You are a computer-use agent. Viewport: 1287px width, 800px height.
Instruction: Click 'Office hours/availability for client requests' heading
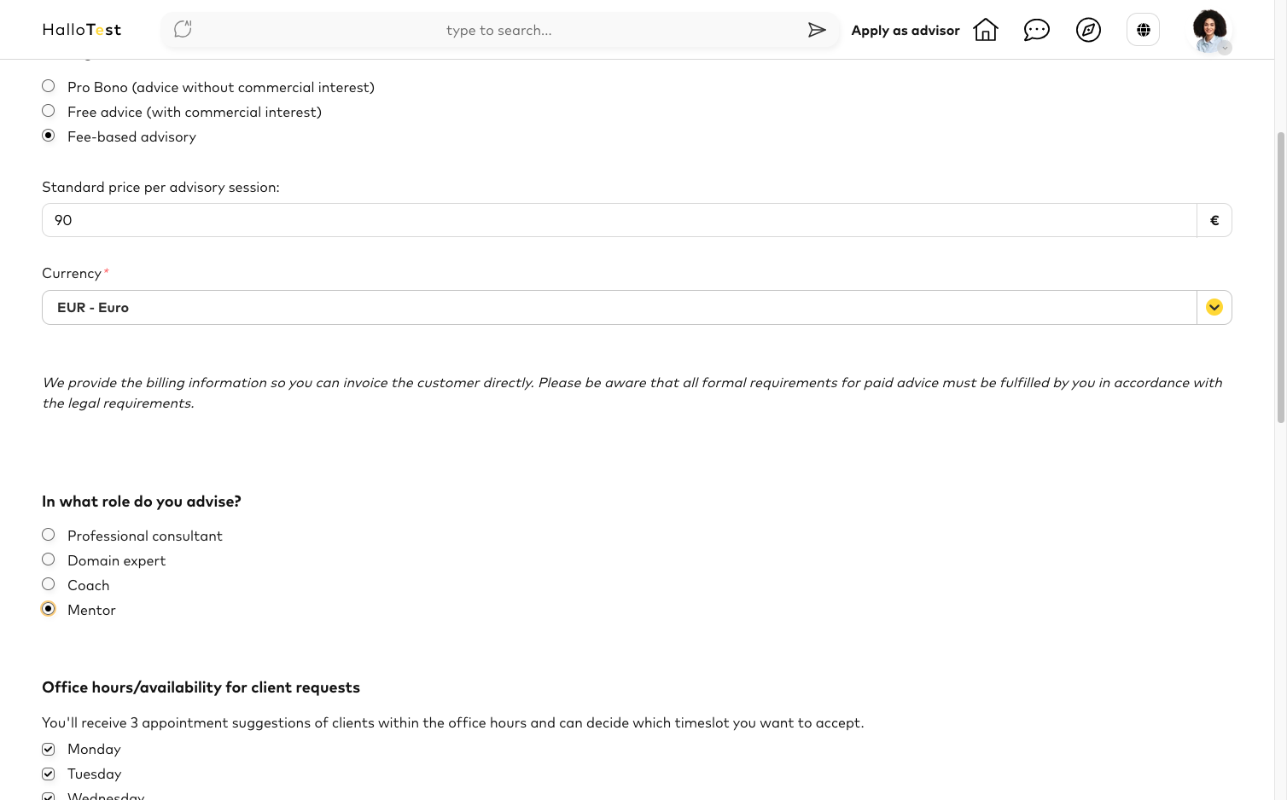point(201,687)
